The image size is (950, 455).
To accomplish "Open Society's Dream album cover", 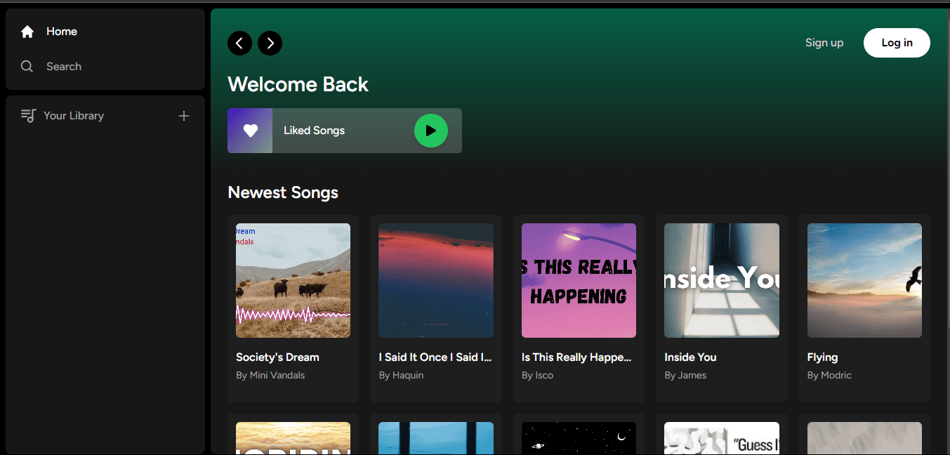I will click(x=293, y=281).
